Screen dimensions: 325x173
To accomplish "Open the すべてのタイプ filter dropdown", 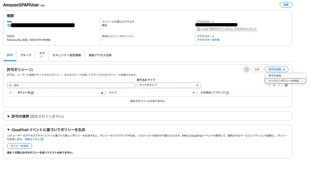I will [x=169, y=85].
